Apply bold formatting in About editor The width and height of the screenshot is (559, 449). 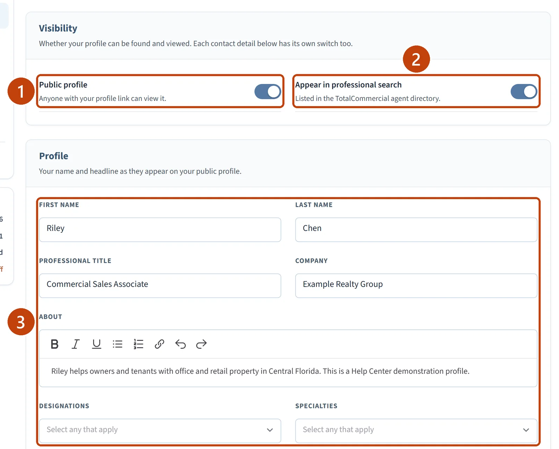(x=55, y=344)
